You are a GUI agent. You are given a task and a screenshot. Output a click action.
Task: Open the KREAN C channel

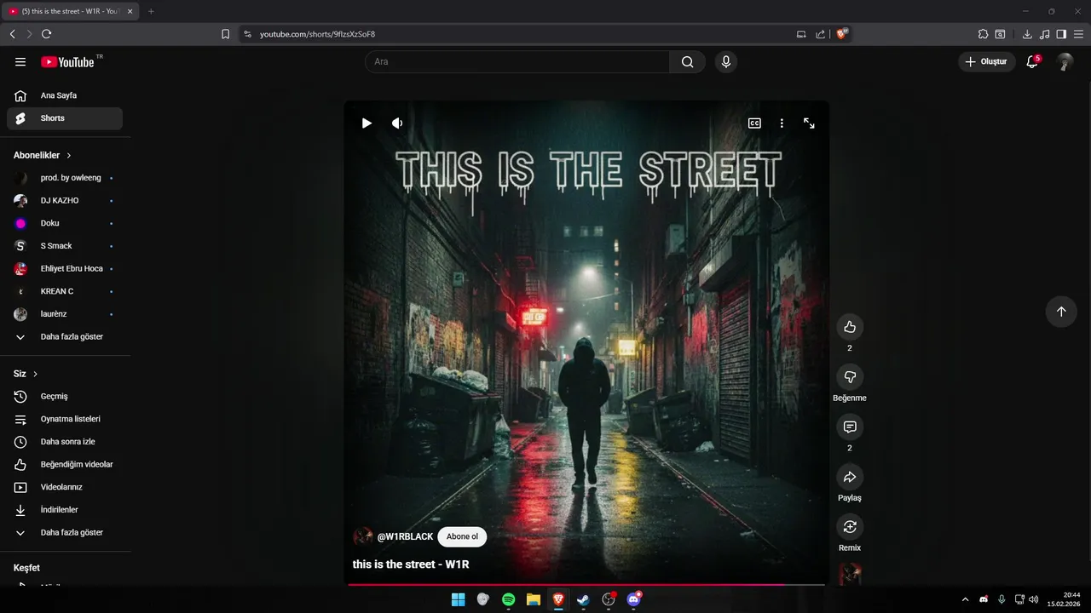65,291
